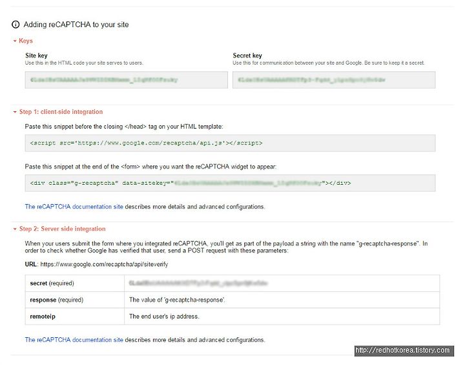Click 'Paste this snippet at the end' instruction
This screenshot has width=465, height=365.
pyautogui.click(x=150, y=167)
